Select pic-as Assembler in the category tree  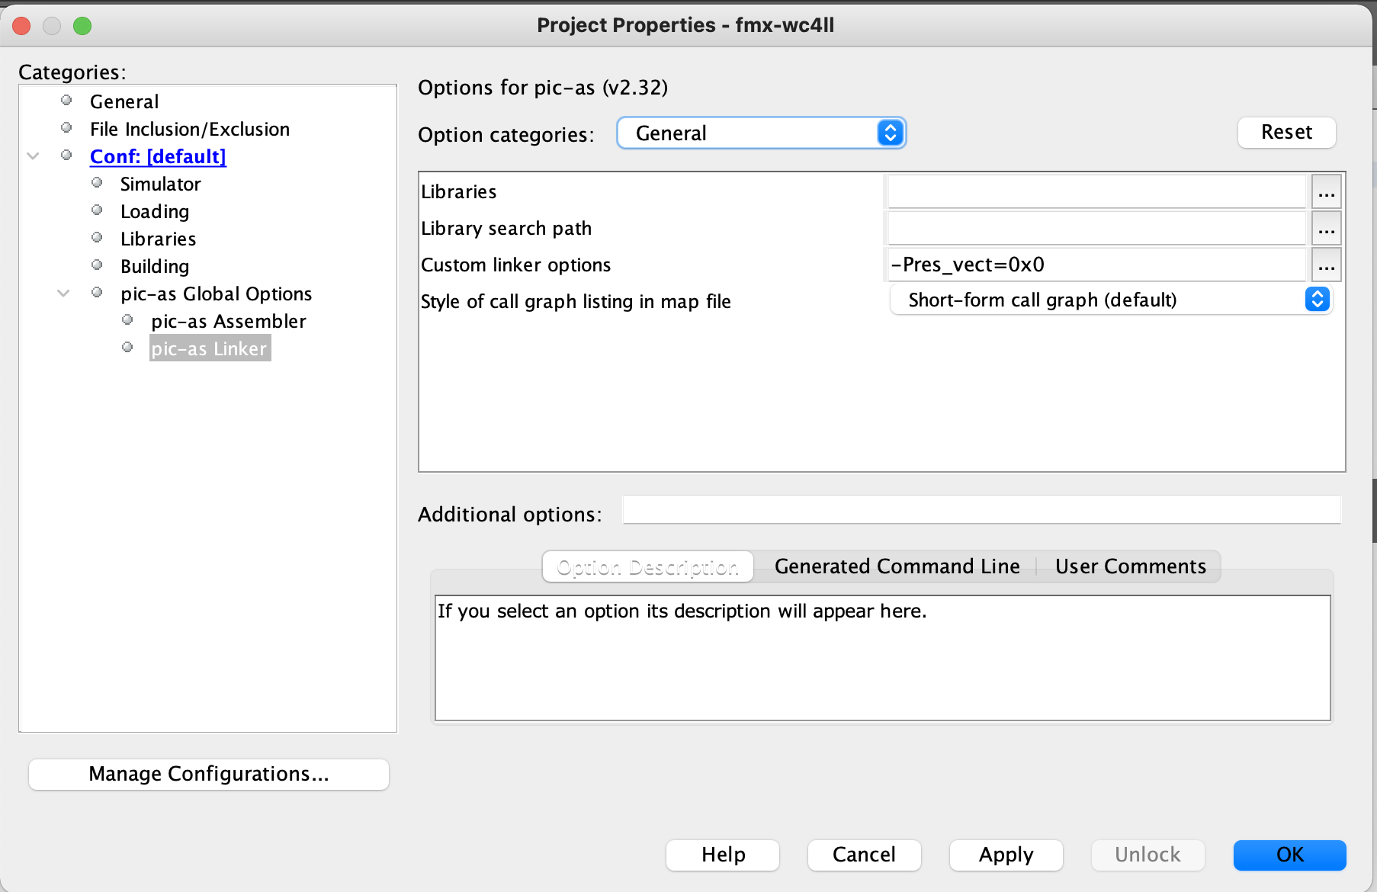228,321
